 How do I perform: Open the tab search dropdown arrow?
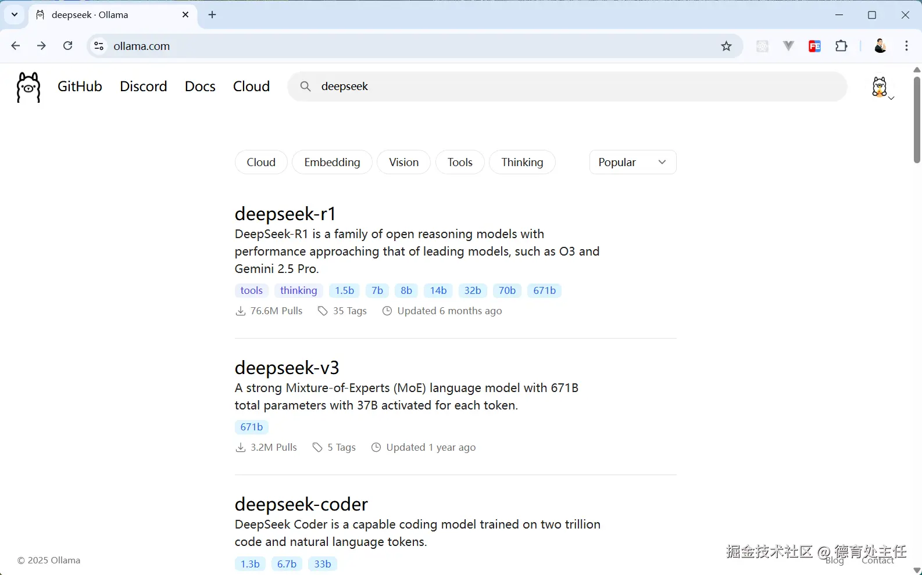(15, 15)
